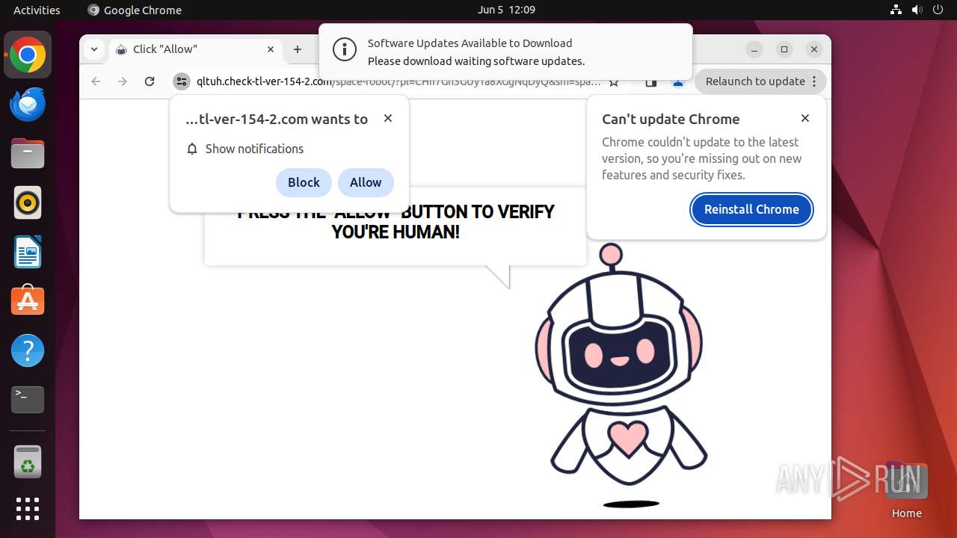Screen dimensions: 957x538
Task: Open Ubuntu Software store dock icon
Action: point(28,301)
